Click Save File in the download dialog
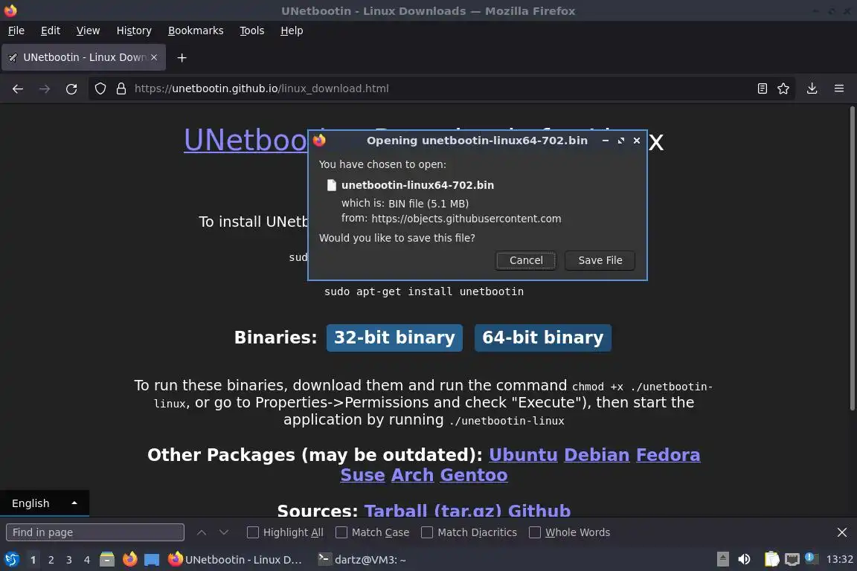Image resolution: width=857 pixels, height=571 pixels. [600, 261]
